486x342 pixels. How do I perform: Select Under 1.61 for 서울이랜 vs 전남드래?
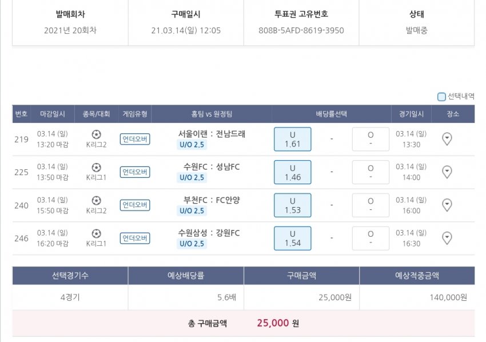(292, 139)
